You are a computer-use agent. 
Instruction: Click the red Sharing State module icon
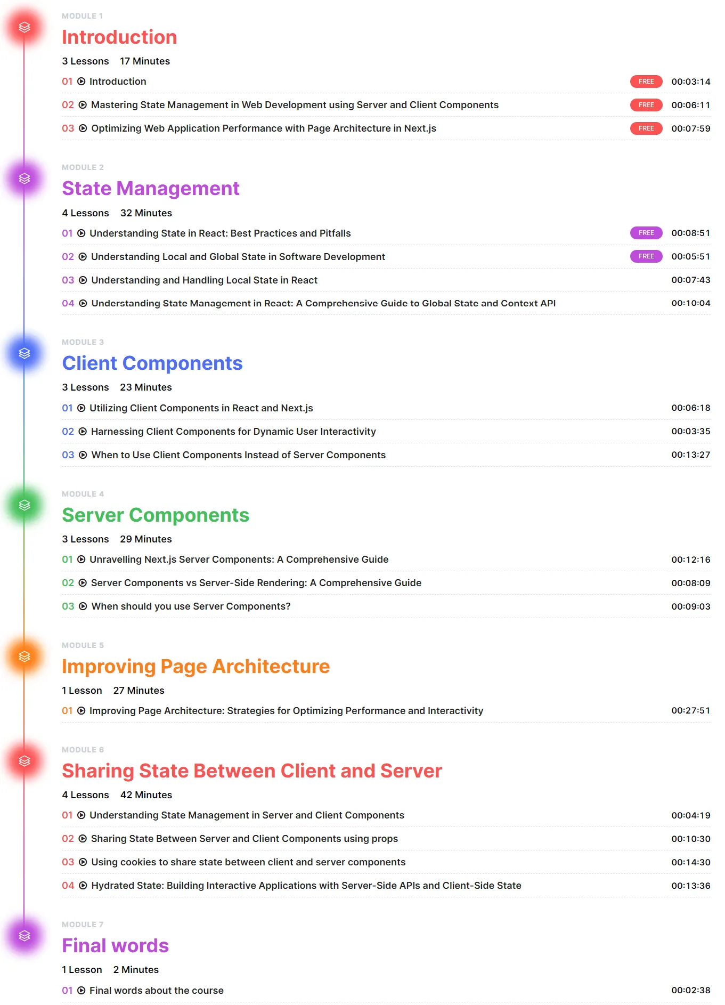coord(25,761)
